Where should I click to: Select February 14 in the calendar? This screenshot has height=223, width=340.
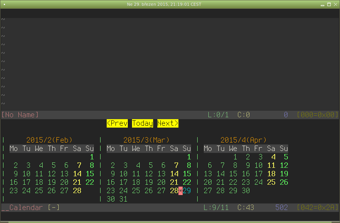[x=77, y=174]
